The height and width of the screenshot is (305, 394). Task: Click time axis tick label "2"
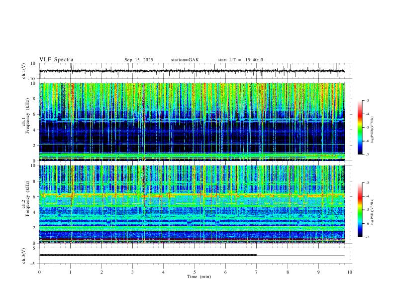101,272
